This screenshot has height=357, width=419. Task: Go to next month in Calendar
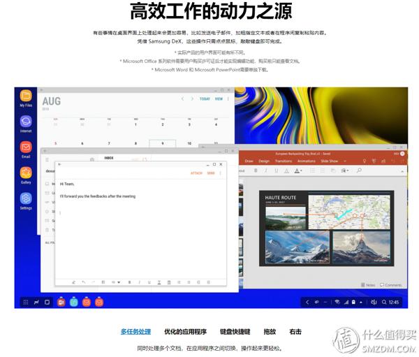click(192, 99)
